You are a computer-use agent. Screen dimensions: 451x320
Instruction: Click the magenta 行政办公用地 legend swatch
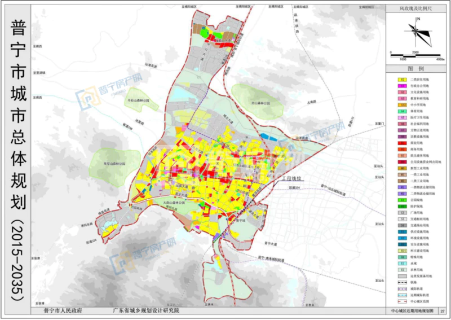point(403,87)
